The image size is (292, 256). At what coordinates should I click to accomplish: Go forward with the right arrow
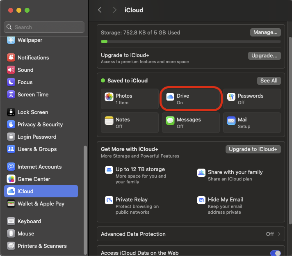114,10
